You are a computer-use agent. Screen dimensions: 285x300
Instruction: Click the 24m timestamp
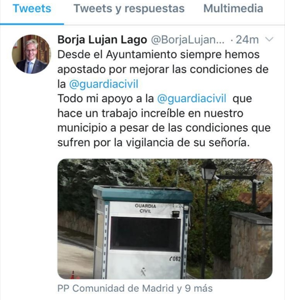(247, 40)
